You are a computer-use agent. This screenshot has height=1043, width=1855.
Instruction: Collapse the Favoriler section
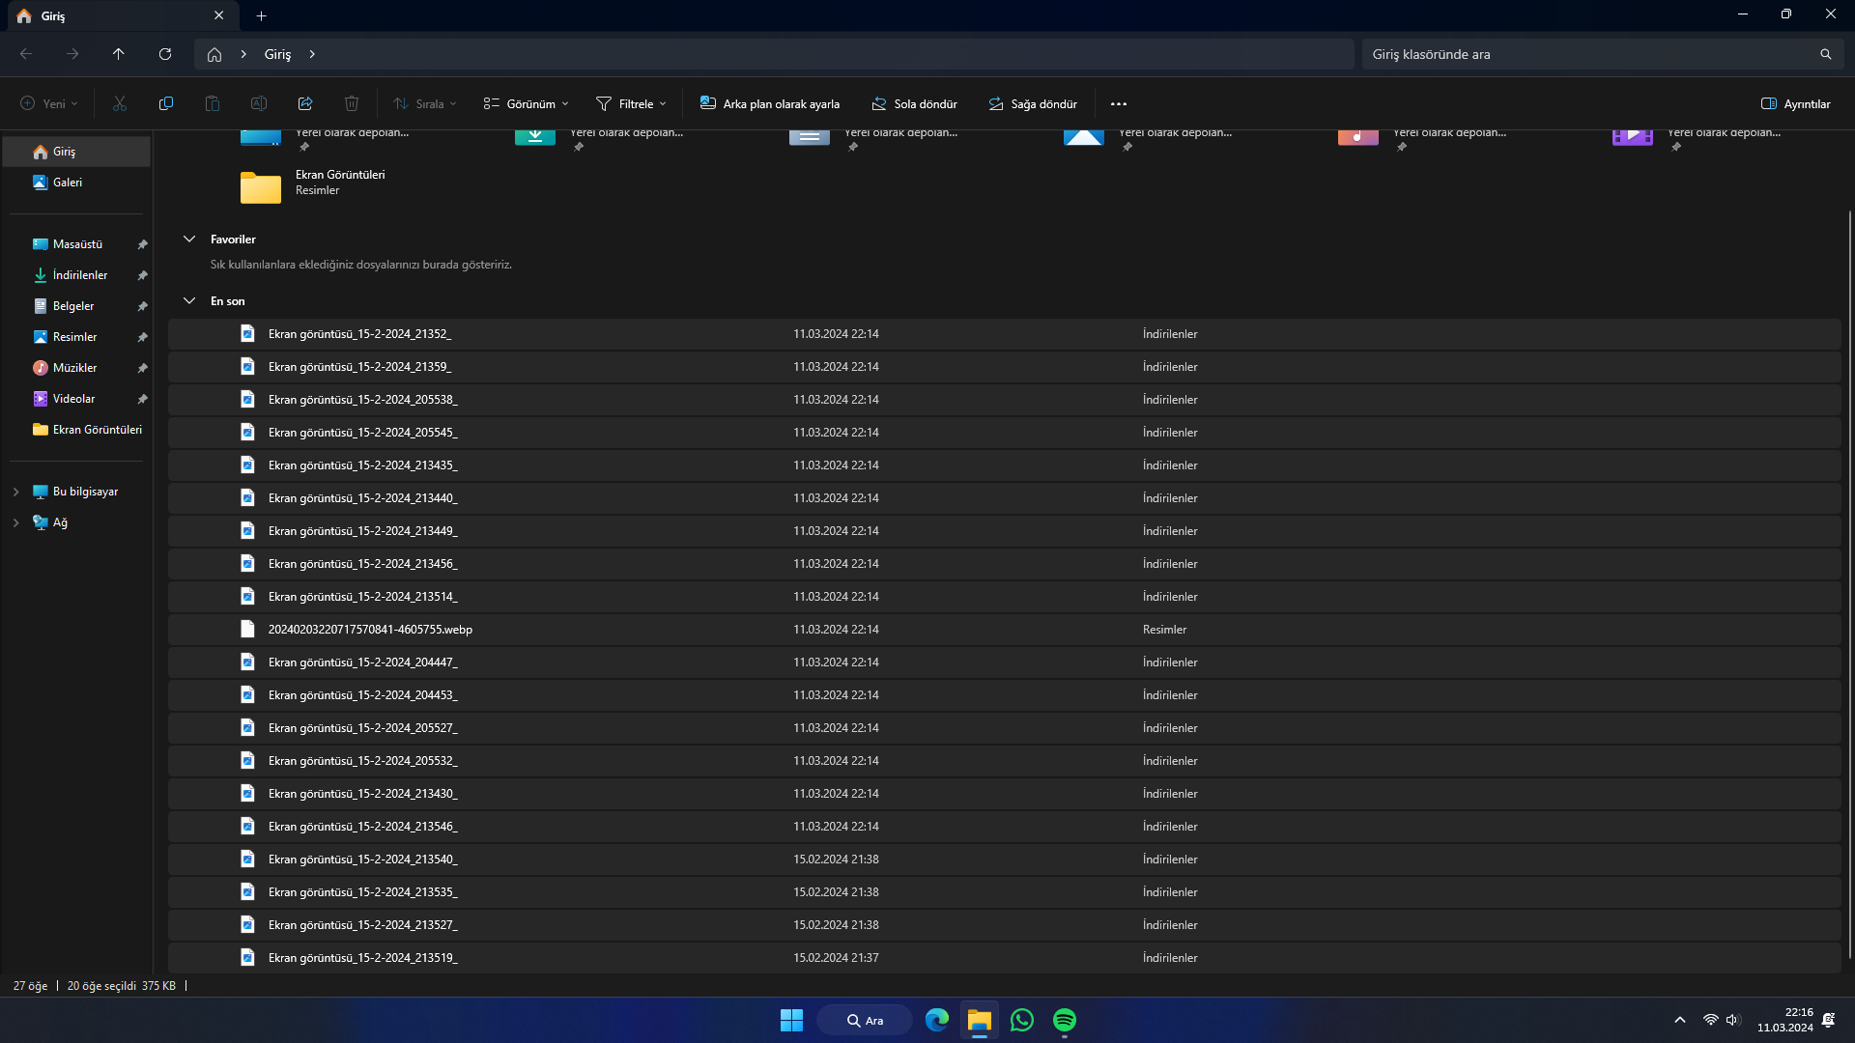point(189,240)
